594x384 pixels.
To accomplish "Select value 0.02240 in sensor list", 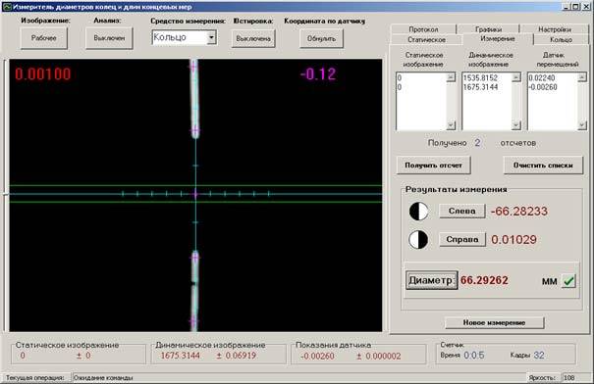I will pyautogui.click(x=542, y=77).
